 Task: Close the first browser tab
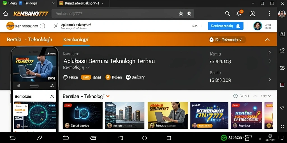tap(53, 3)
